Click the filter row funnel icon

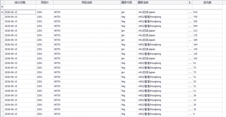click(x=2, y=7)
